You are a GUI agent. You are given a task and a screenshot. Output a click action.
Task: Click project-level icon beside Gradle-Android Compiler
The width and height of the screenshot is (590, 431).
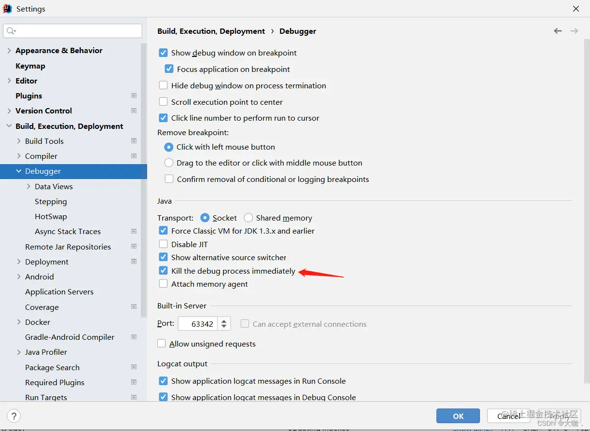point(134,337)
